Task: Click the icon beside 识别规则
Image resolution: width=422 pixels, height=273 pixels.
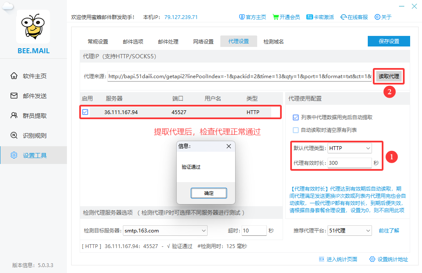Action: 14,135
